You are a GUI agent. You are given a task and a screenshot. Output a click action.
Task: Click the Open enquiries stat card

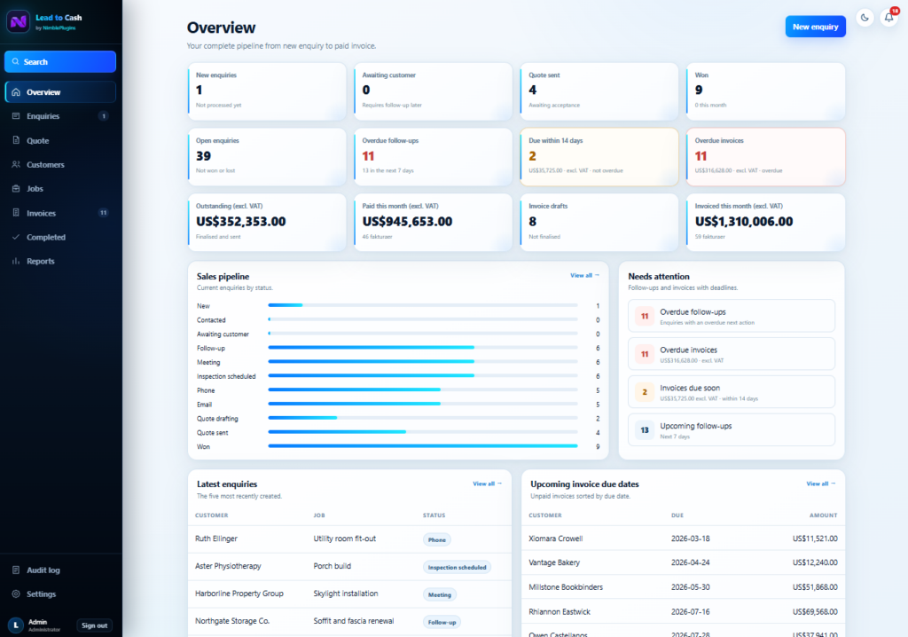[267, 157]
